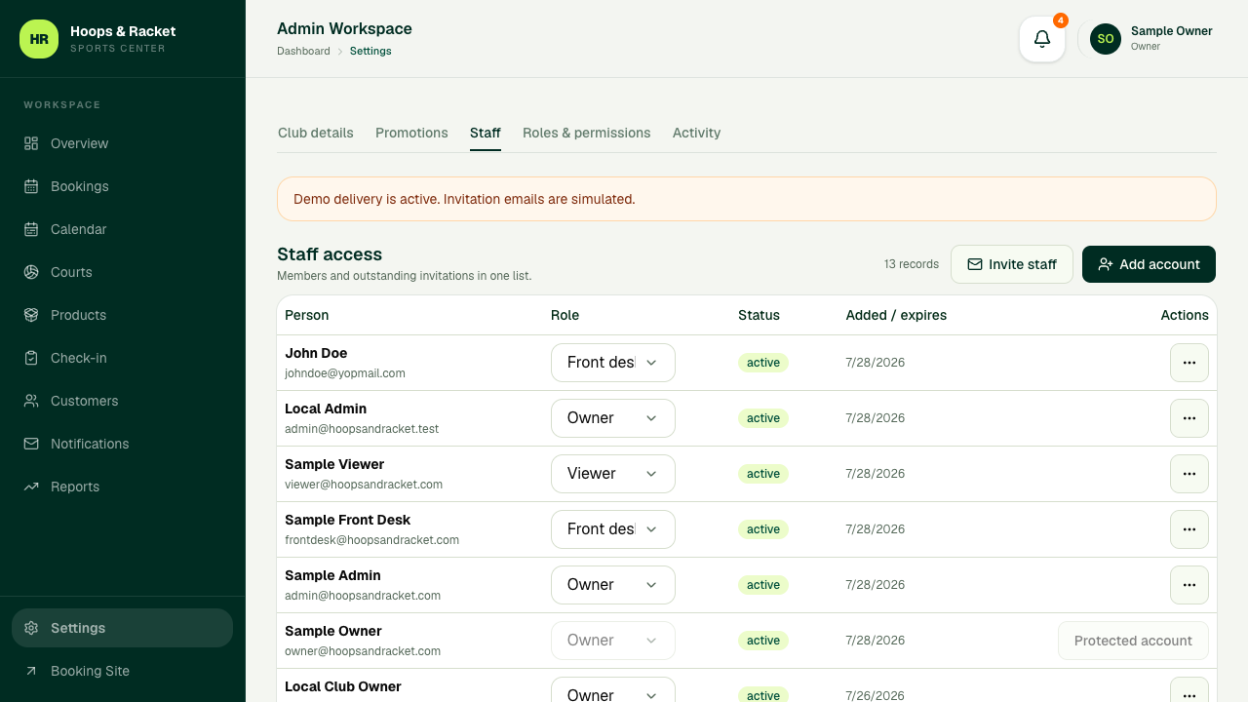
Task: Click the Added / expires column header
Action: pos(896,315)
